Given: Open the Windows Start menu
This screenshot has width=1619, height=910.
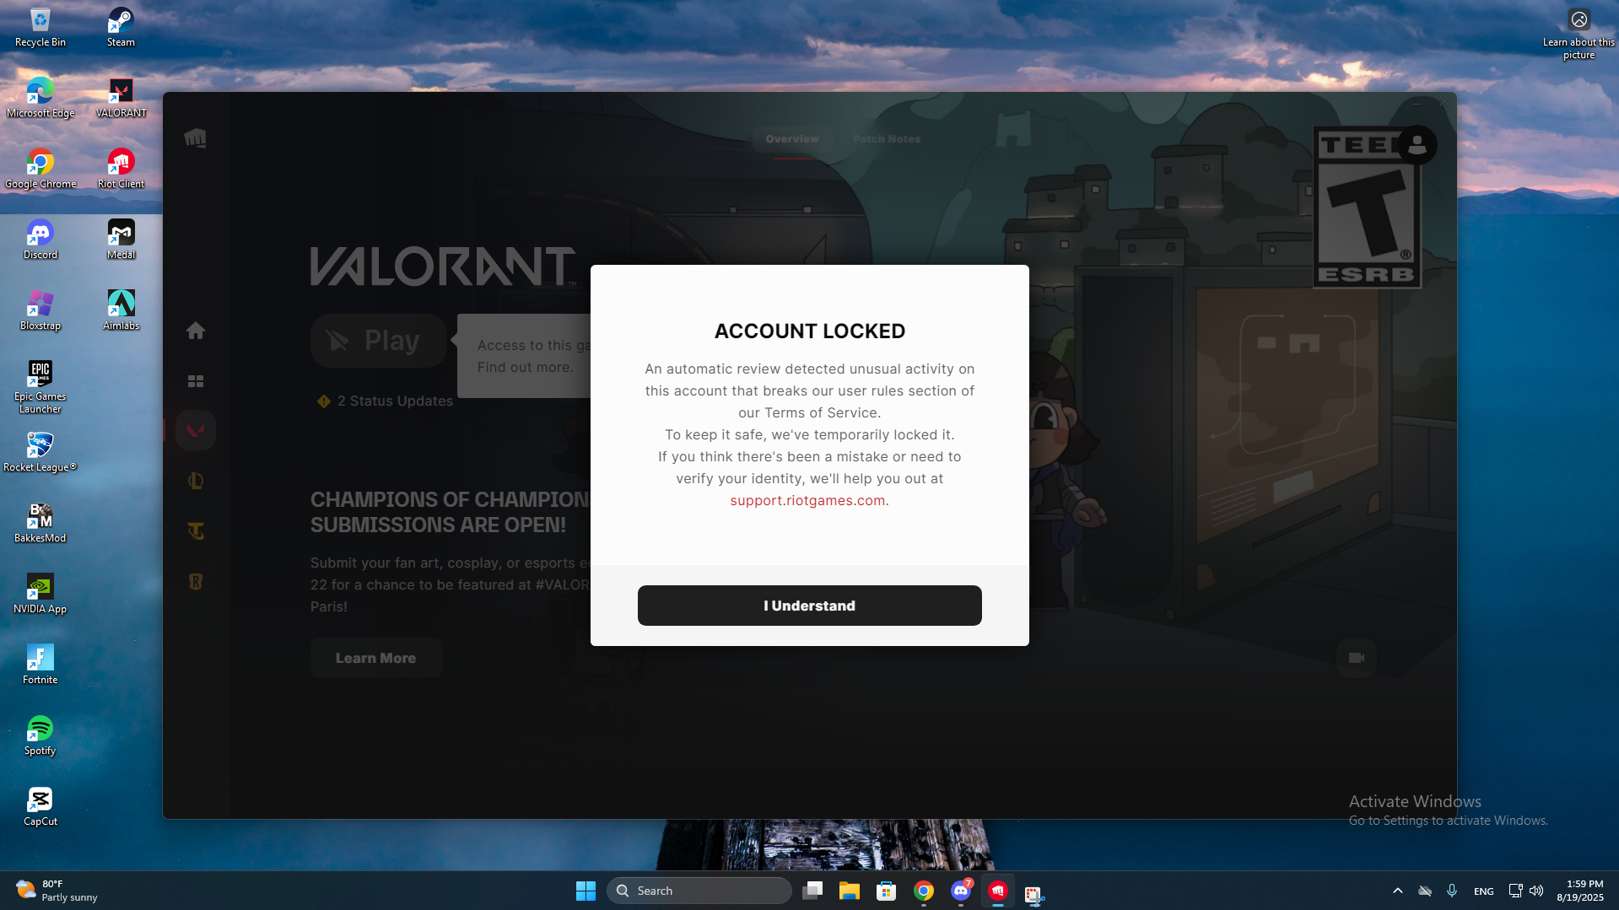Looking at the screenshot, I should (586, 891).
